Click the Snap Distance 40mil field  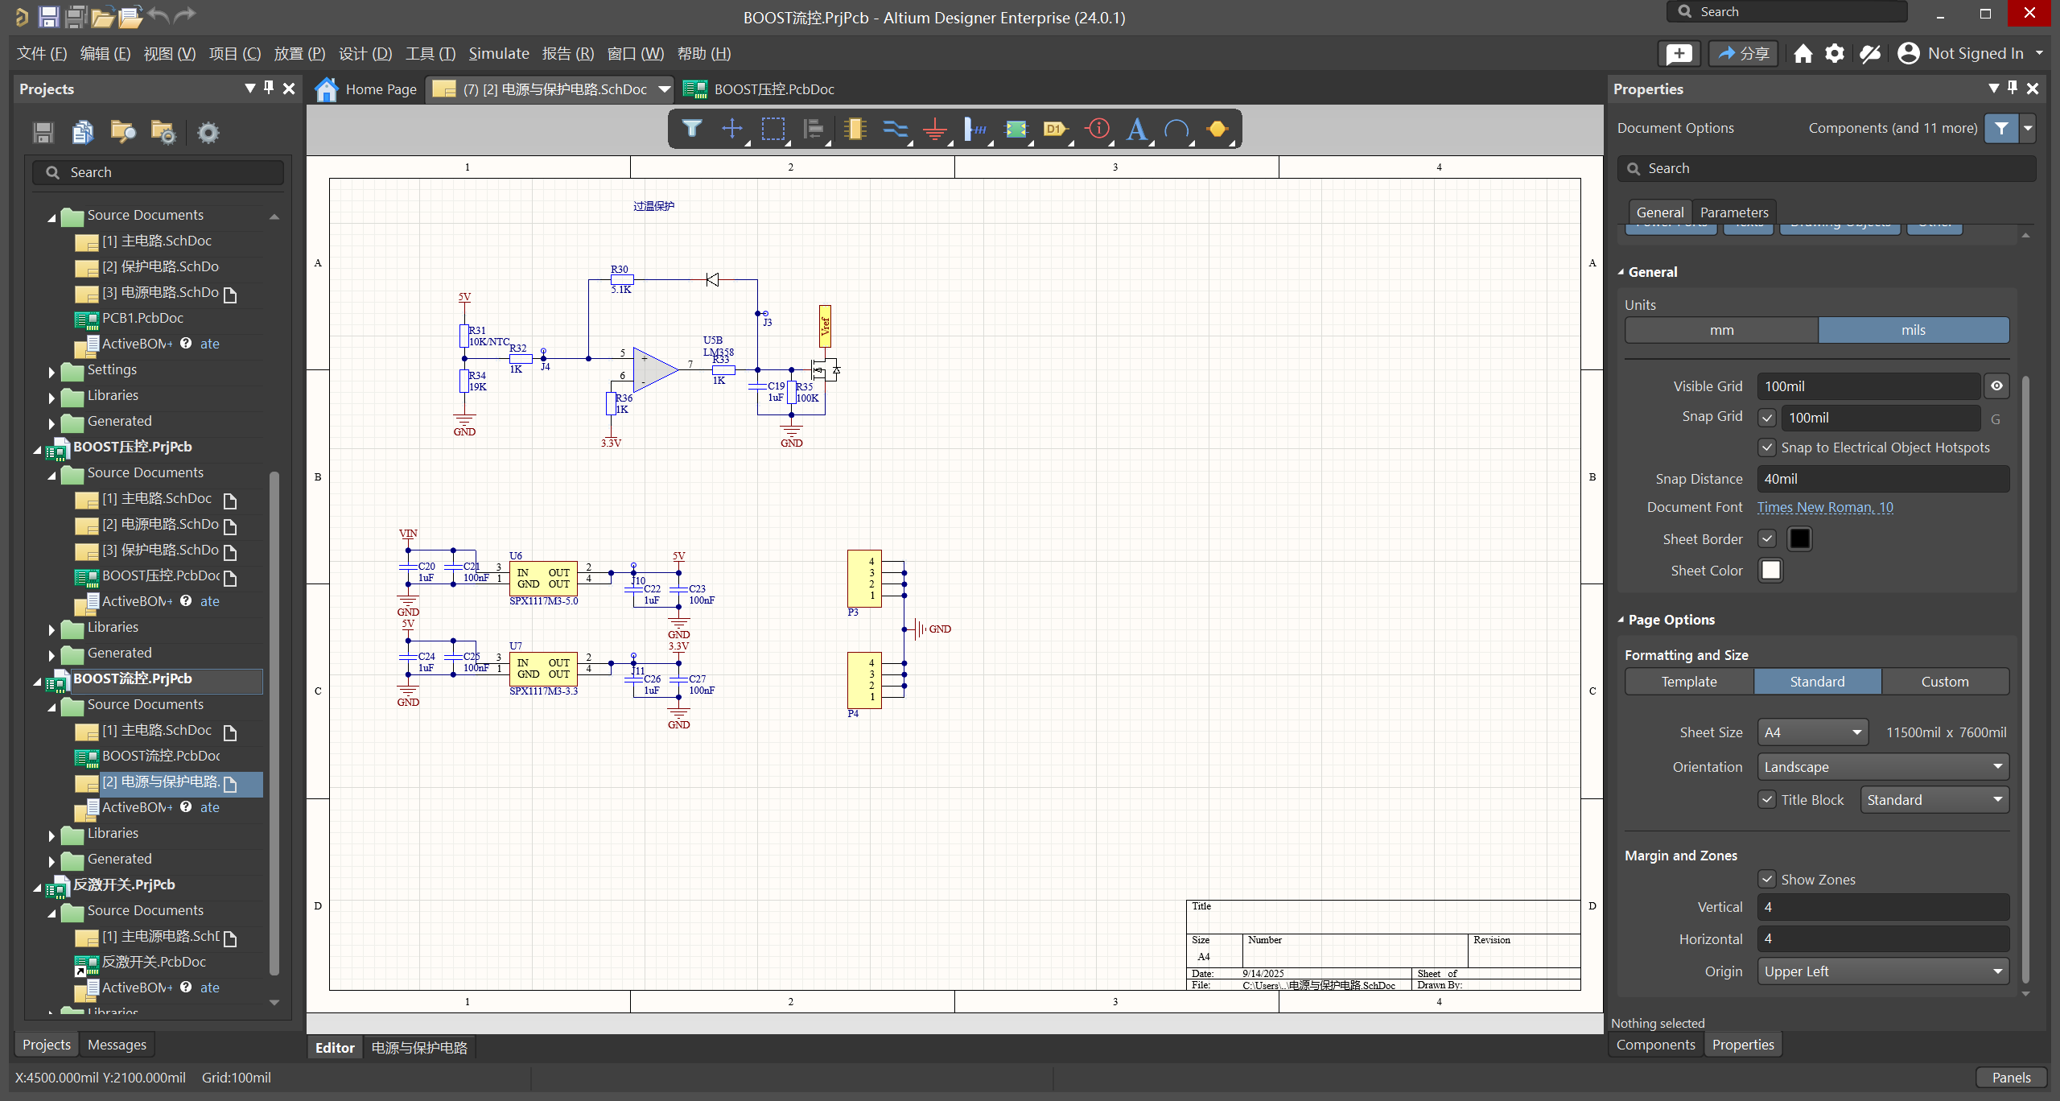(x=1883, y=479)
